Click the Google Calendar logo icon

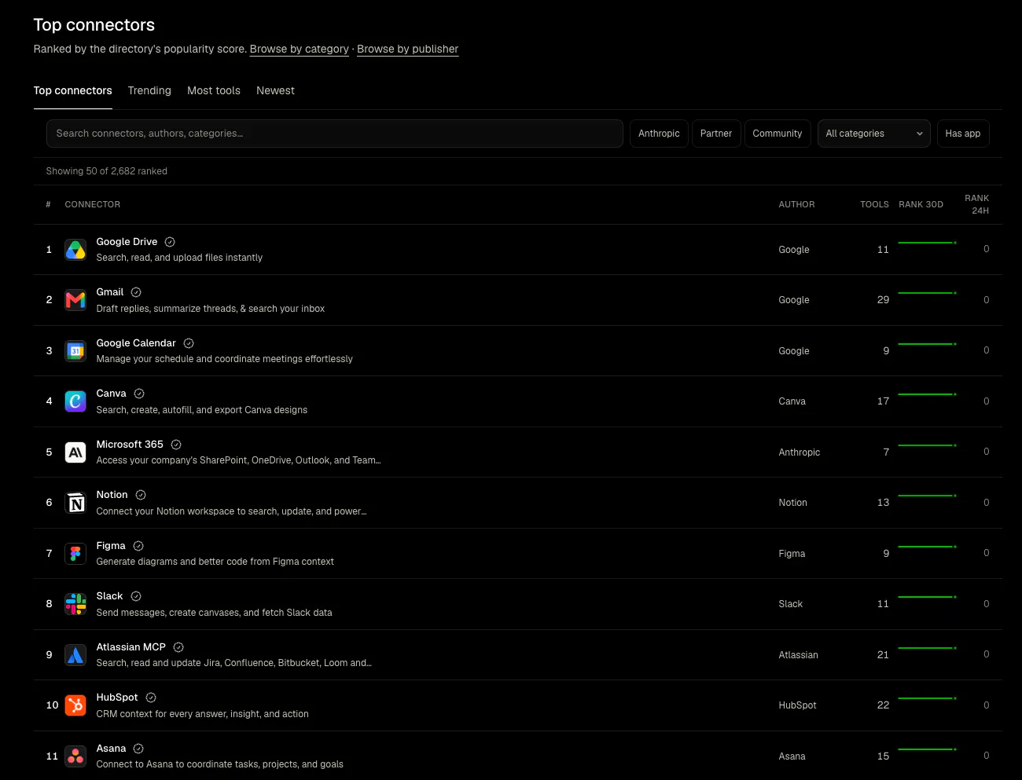pyautogui.click(x=75, y=351)
